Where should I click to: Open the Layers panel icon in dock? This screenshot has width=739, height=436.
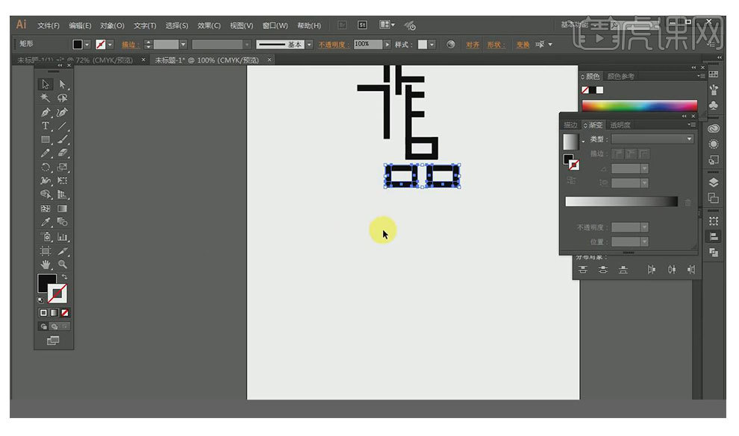coord(714,182)
